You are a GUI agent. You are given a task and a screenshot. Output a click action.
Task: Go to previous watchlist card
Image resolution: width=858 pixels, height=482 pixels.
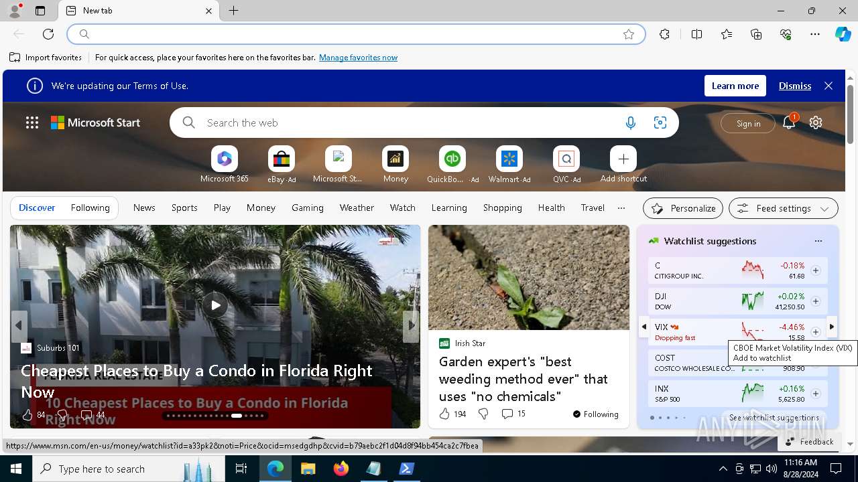[x=643, y=327]
